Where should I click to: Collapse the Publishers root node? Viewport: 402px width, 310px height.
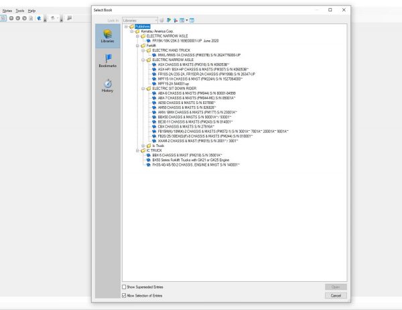pyautogui.click(x=126, y=26)
